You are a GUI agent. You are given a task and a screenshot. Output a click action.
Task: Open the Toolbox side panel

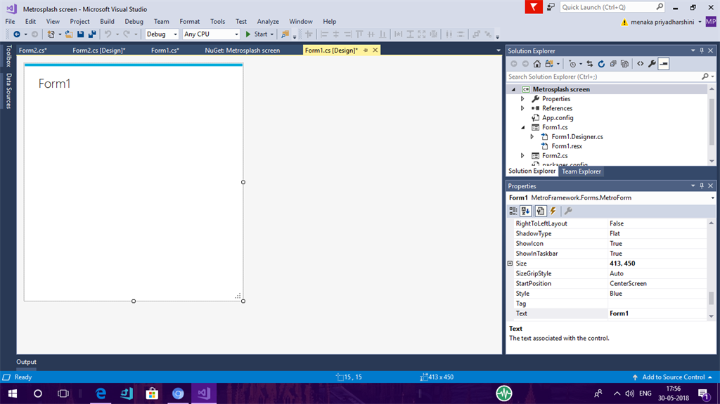[x=8, y=56]
